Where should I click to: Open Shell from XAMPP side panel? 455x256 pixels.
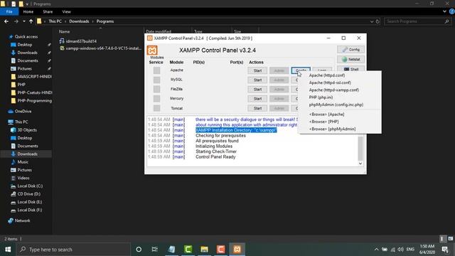pos(350,69)
